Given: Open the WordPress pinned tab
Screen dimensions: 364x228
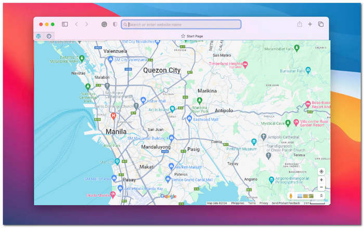Looking at the screenshot, I should (x=39, y=36).
